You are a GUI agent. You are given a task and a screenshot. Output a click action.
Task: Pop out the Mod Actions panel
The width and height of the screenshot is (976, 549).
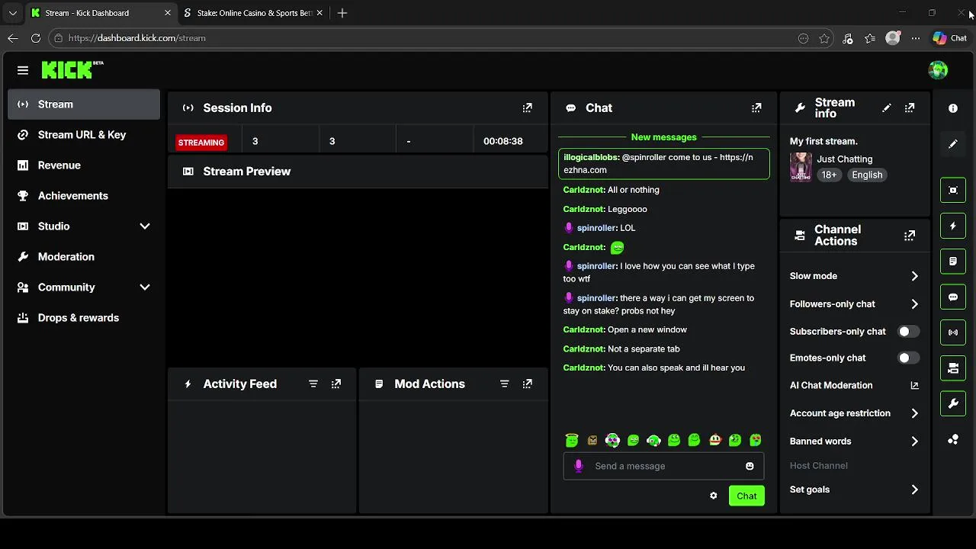[527, 384]
